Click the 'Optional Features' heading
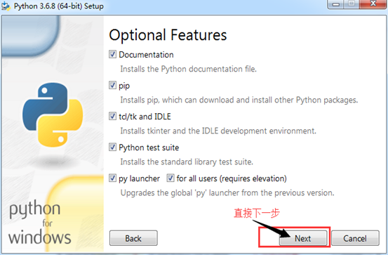The width and height of the screenshot is (388, 255). [168, 35]
